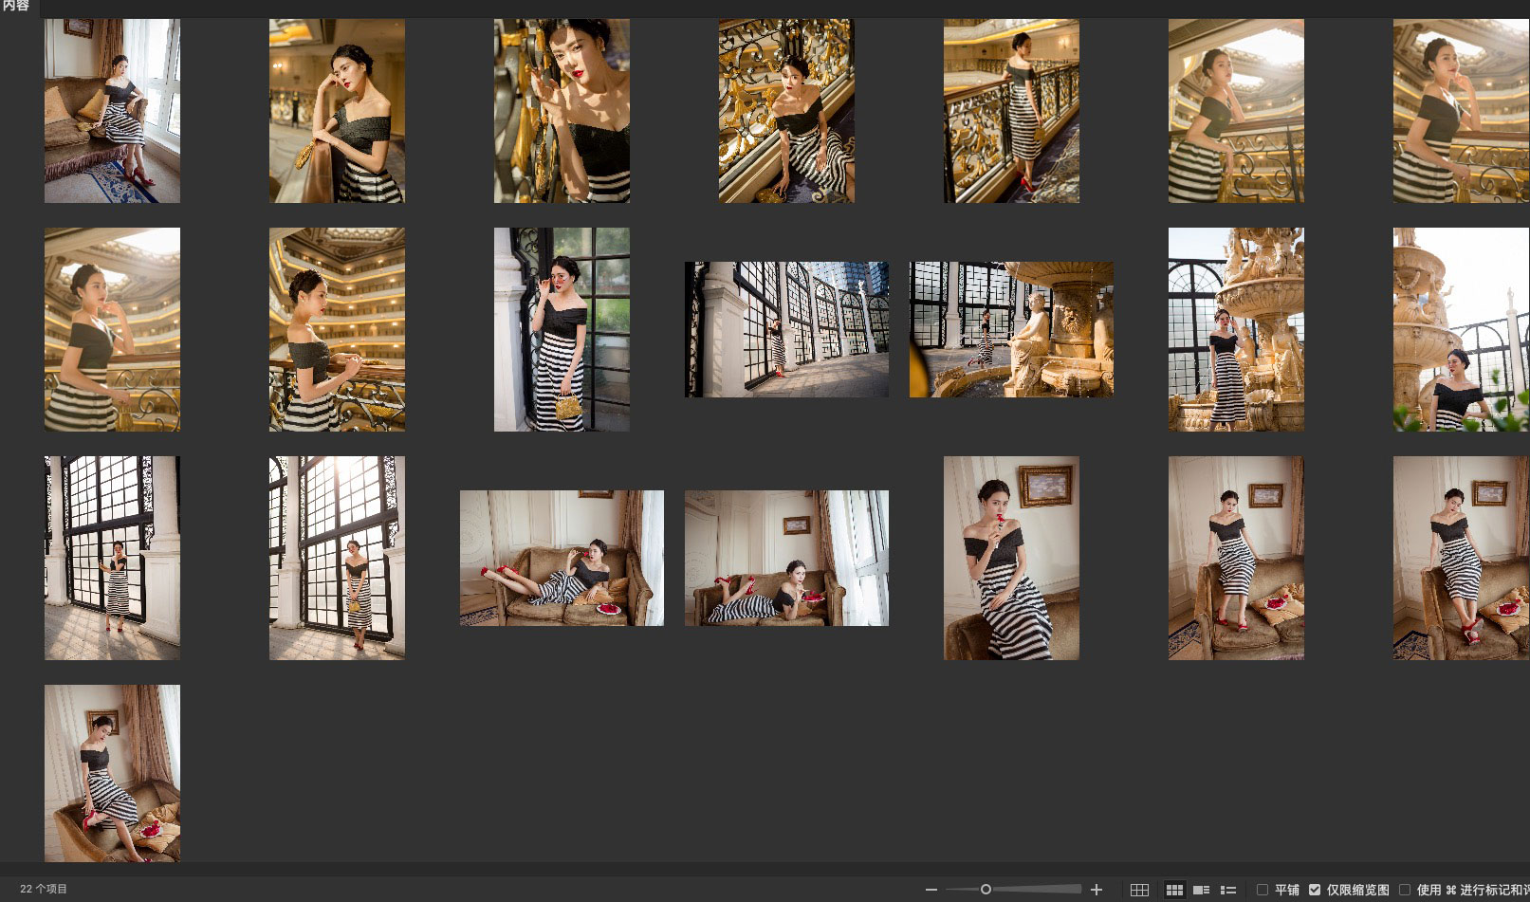
Task: Click the thumbnail size slider handle
Action: pos(986,890)
